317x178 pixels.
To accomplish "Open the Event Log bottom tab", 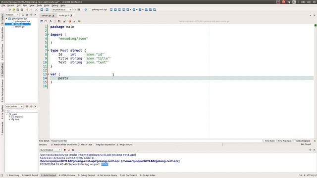I will click(x=12, y=176).
